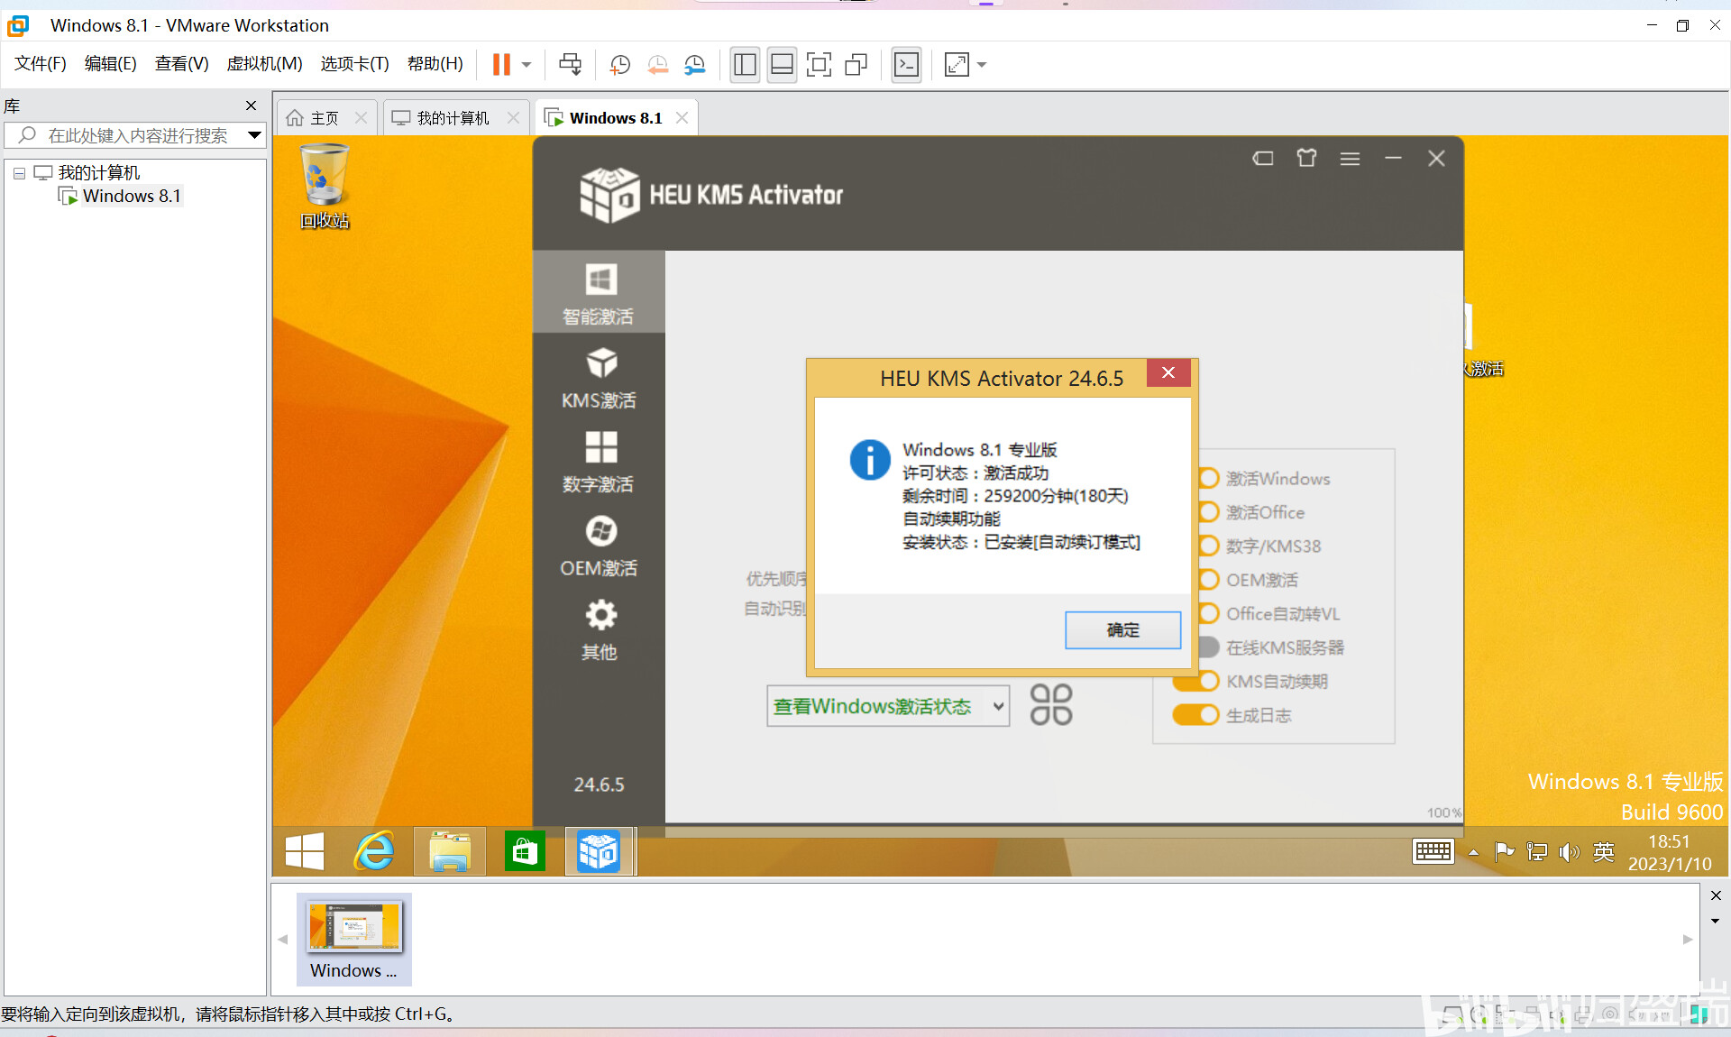
Task: Click the volume speaker tray icon
Action: click(1570, 852)
